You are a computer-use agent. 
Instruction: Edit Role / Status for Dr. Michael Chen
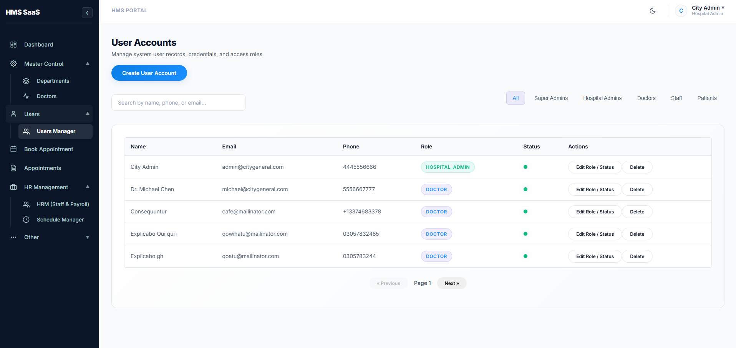pyautogui.click(x=595, y=190)
